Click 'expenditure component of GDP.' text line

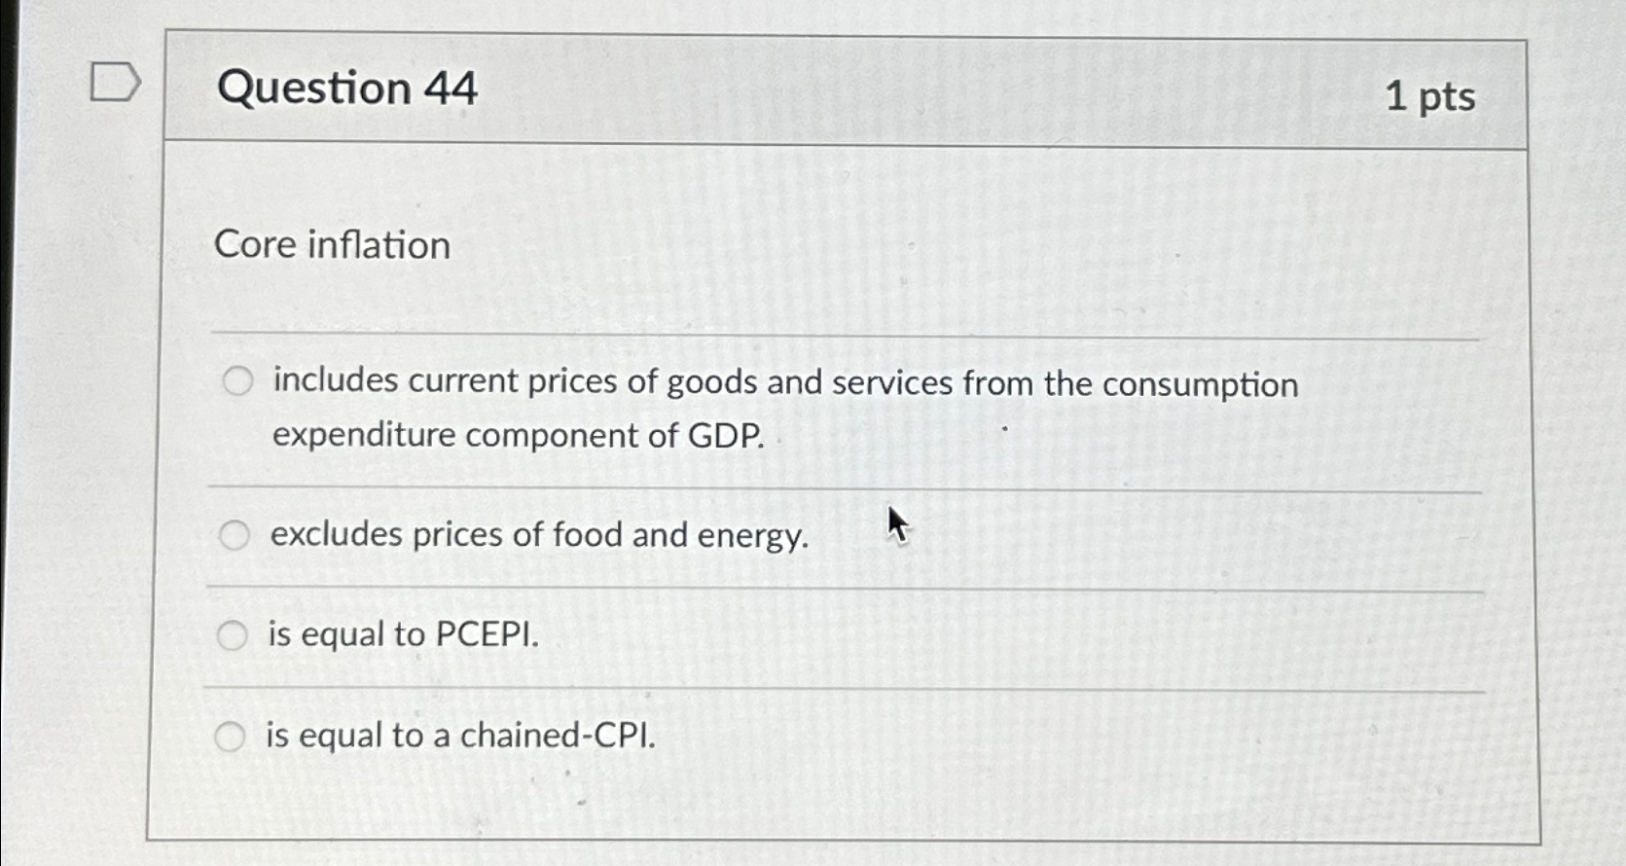click(518, 435)
